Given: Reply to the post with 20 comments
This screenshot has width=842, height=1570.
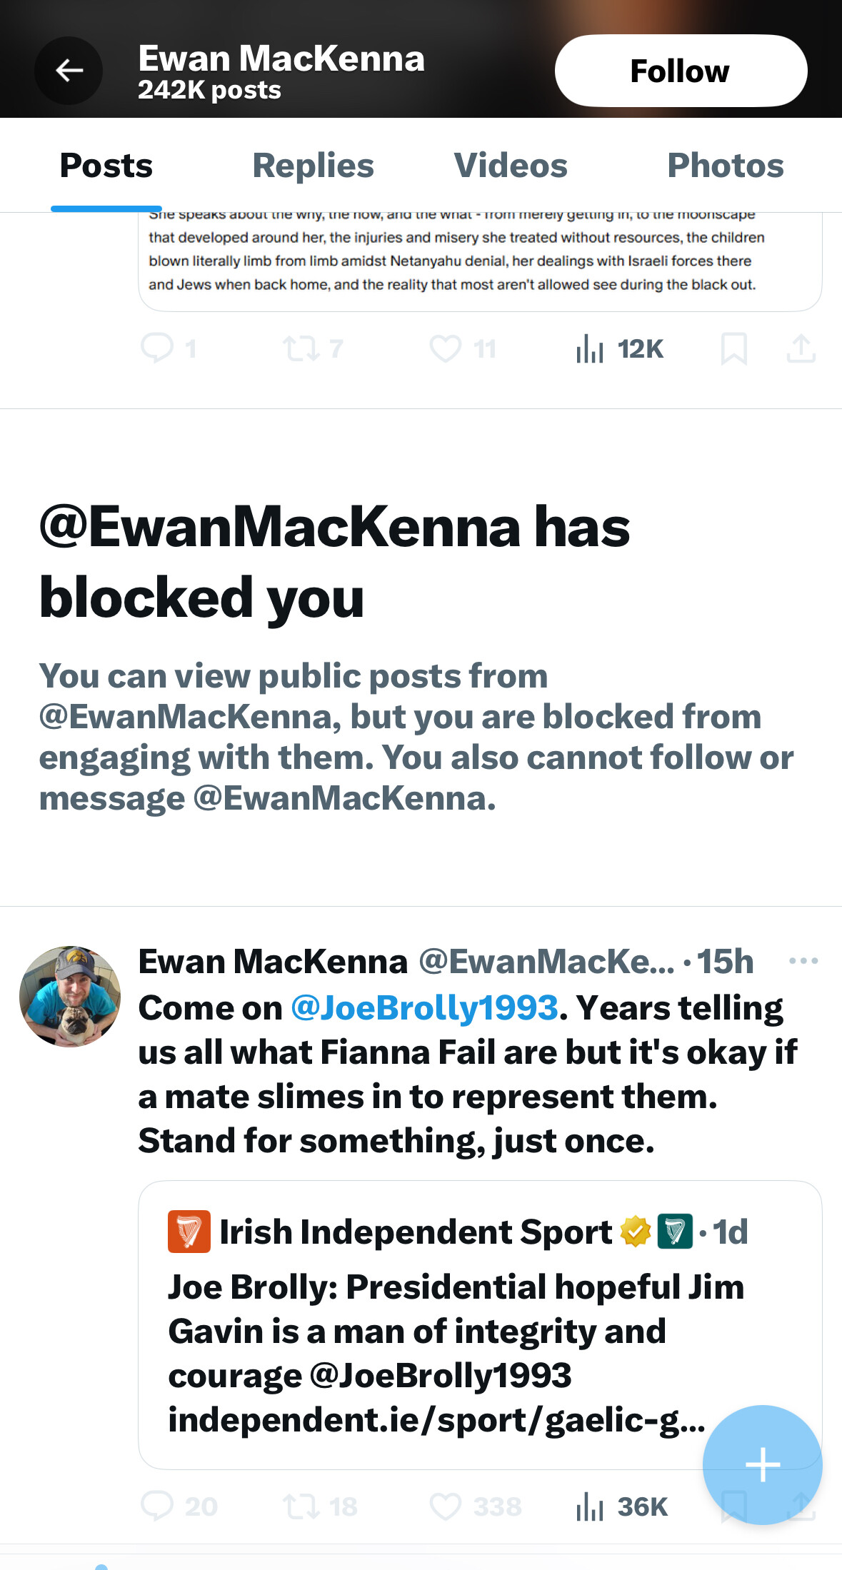Looking at the screenshot, I should (158, 1506).
